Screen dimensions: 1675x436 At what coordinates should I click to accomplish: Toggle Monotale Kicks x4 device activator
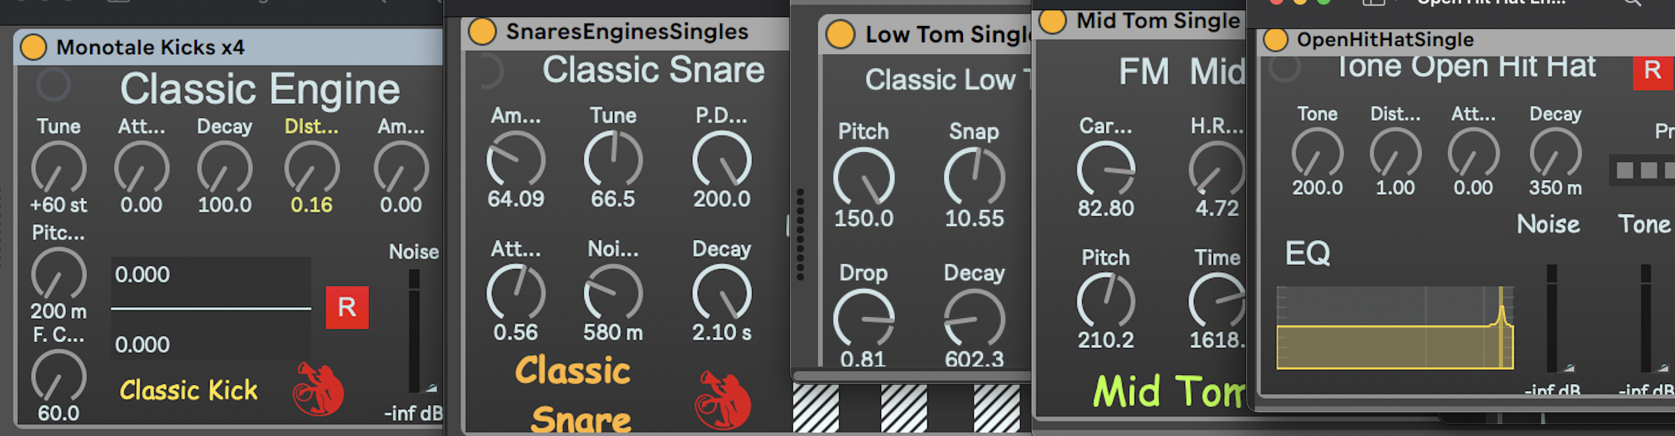point(33,48)
